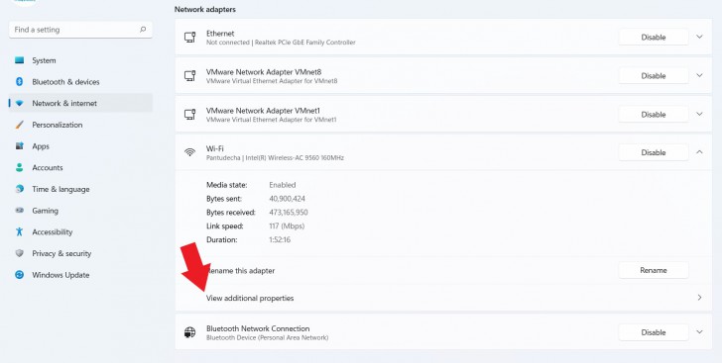The width and height of the screenshot is (722, 363).
Task: Click the Network & internet Wi-Fi icon
Action: (x=20, y=104)
